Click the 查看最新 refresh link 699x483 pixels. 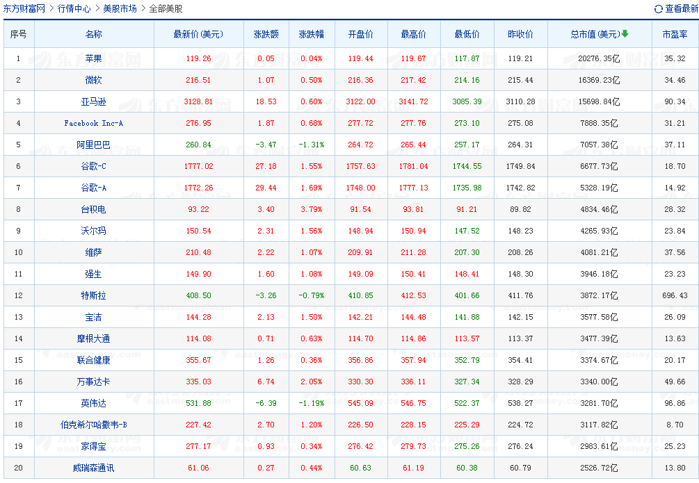682,9
